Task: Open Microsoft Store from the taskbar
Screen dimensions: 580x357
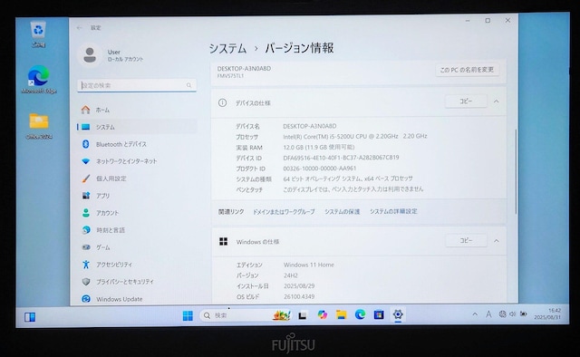Action: 379,314
